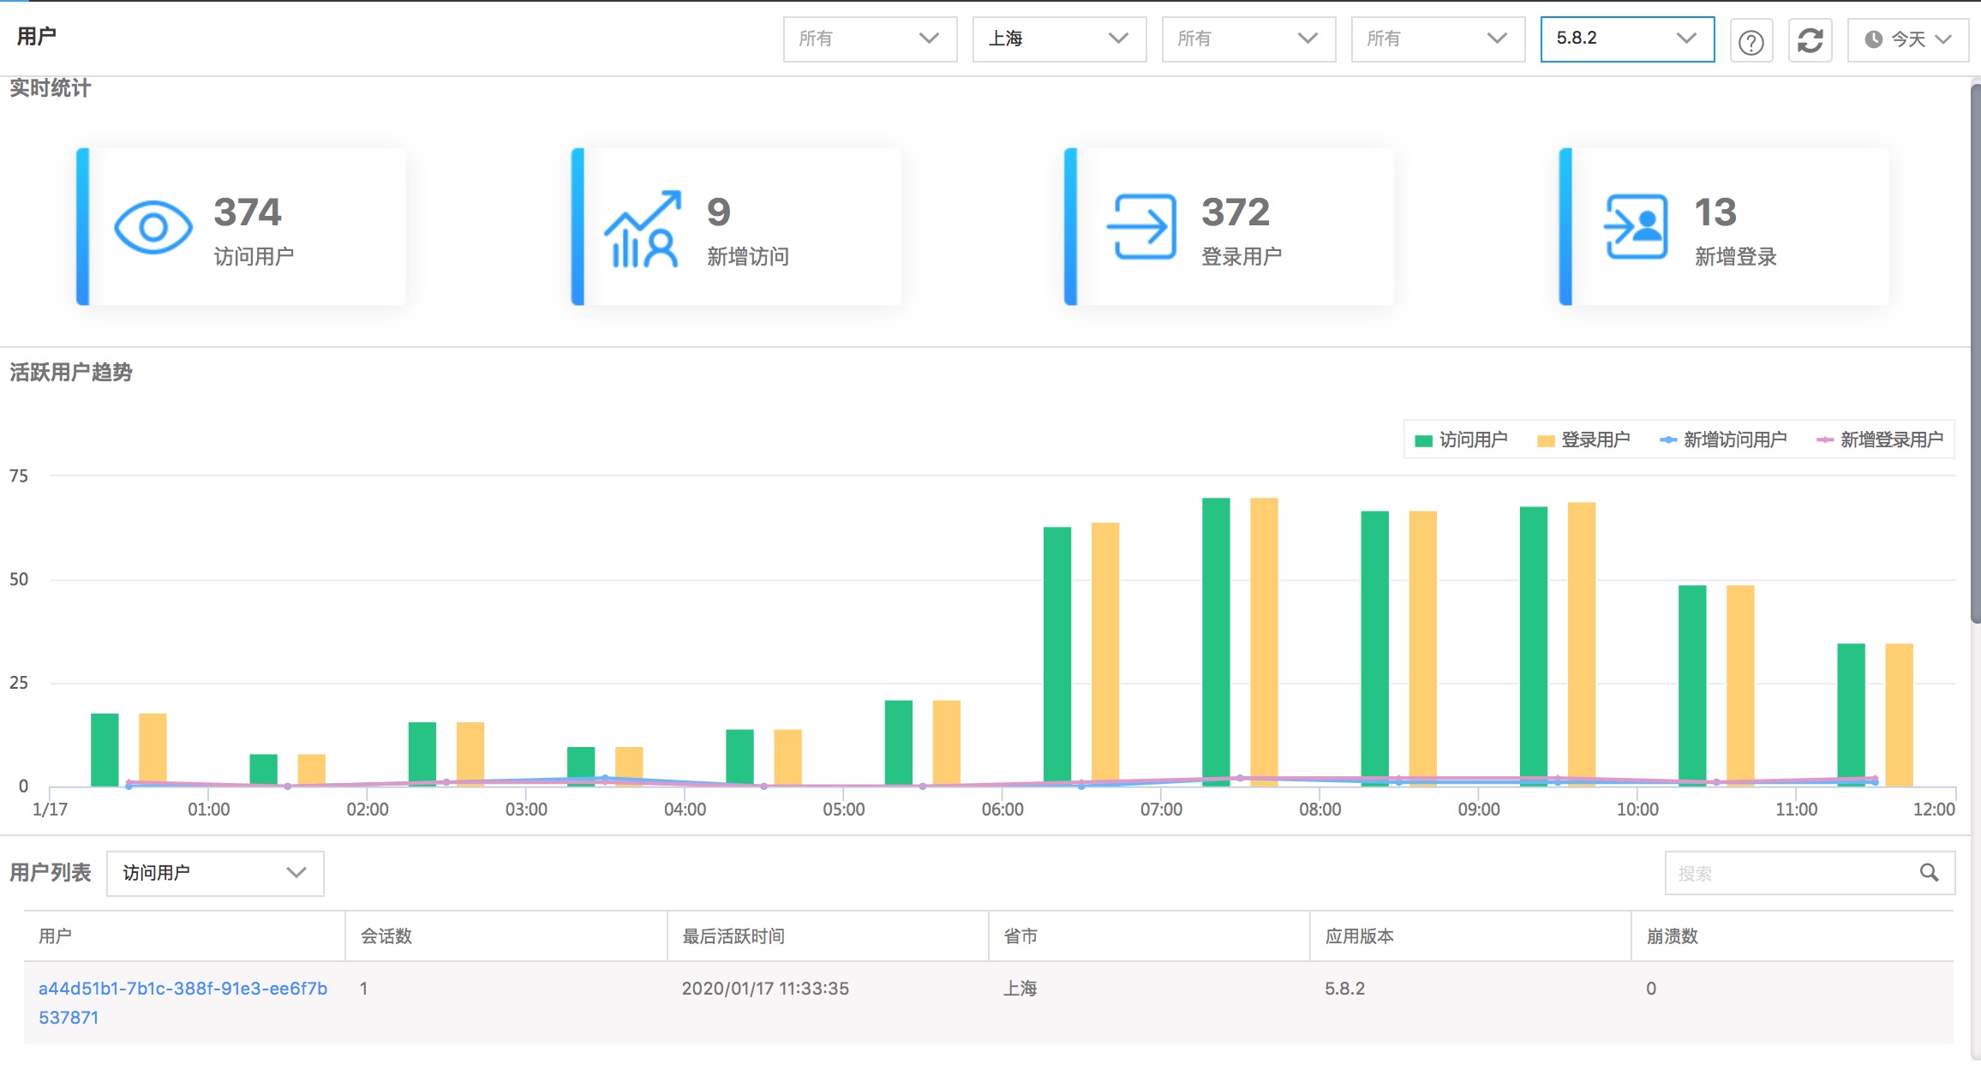Click the green 访问用户 bar just after 06:00
Viewport: 1981px width, 1088px height.
[1057, 656]
